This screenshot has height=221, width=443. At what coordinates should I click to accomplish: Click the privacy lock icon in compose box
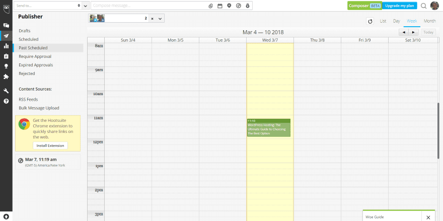click(248, 6)
